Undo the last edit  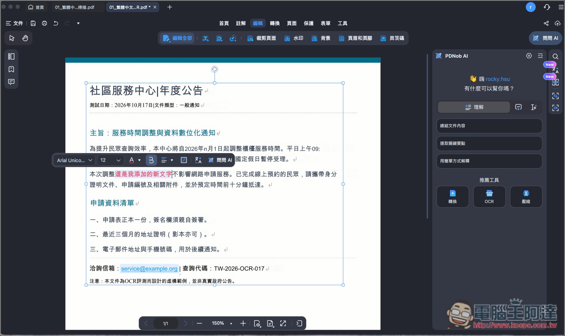56,23
